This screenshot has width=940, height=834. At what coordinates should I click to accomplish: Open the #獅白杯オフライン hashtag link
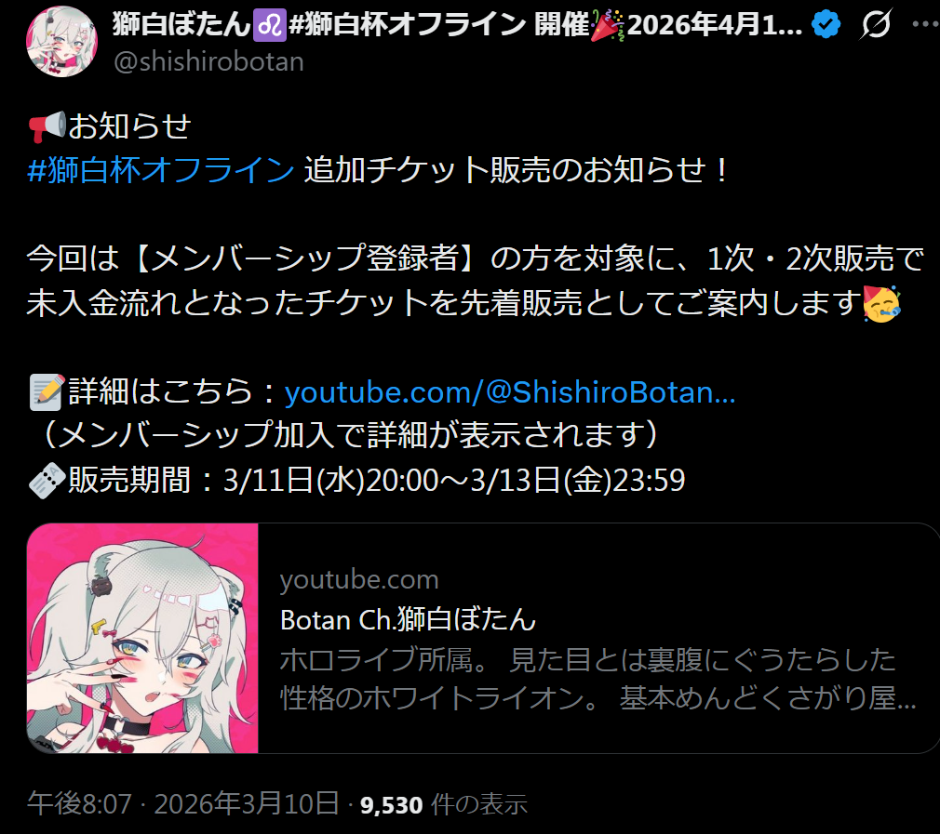[x=161, y=170]
